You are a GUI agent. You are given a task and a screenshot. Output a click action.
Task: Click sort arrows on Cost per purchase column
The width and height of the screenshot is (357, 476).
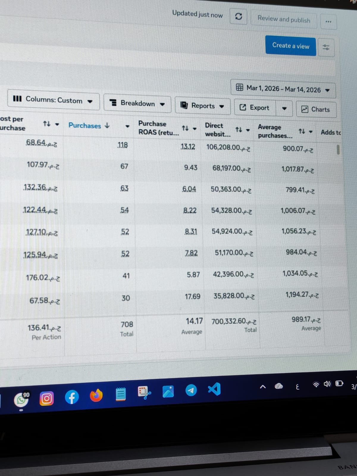coord(47,123)
